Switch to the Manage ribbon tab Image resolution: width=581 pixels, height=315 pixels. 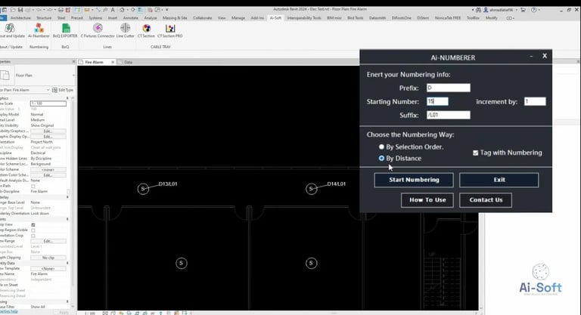click(x=238, y=18)
